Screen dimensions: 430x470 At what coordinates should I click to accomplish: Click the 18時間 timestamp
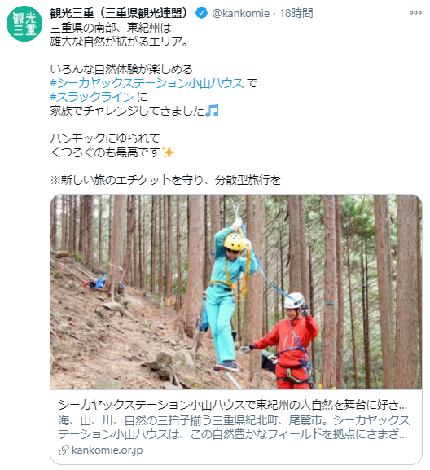[296, 13]
